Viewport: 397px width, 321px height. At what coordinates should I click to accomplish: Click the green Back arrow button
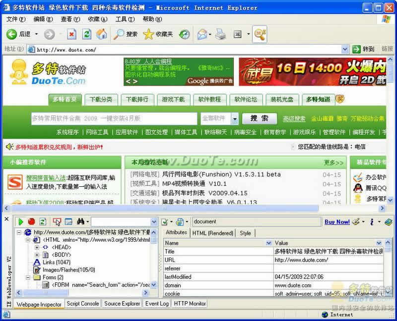click(x=11, y=34)
